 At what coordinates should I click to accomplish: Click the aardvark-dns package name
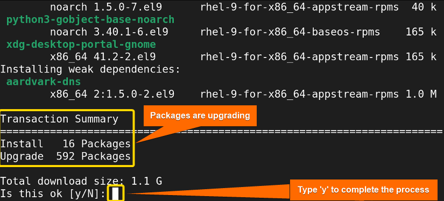(x=44, y=82)
